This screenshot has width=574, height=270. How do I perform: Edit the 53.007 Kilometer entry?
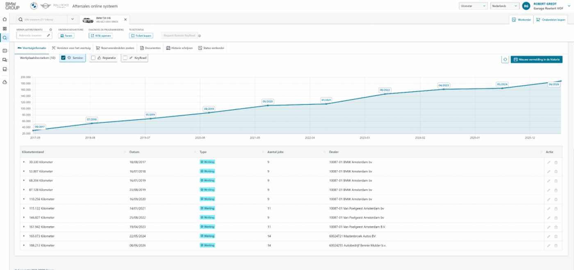tap(549, 171)
